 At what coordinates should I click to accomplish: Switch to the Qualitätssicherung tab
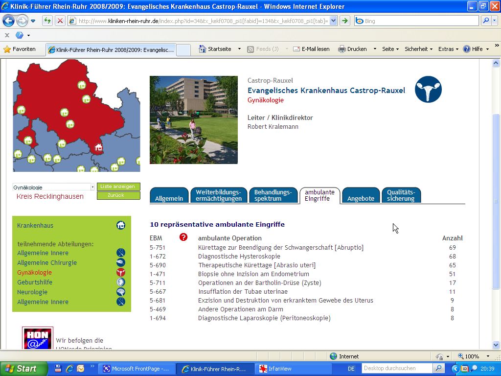pyautogui.click(x=401, y=195)
